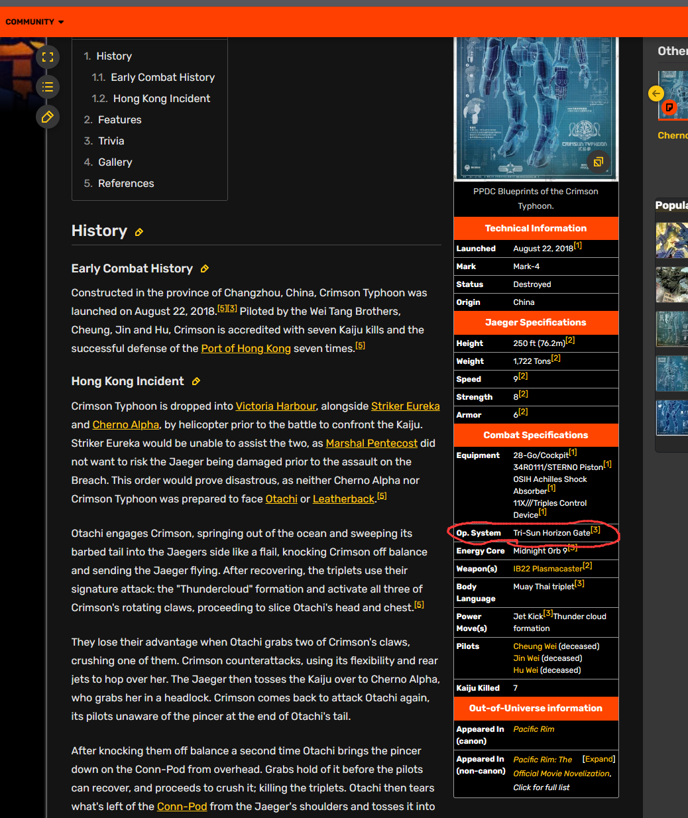Image resolution: width=688 pixels, height=818 pixels.
Task: Click the pencil edit page icon
Action: [x=48, y=117]
